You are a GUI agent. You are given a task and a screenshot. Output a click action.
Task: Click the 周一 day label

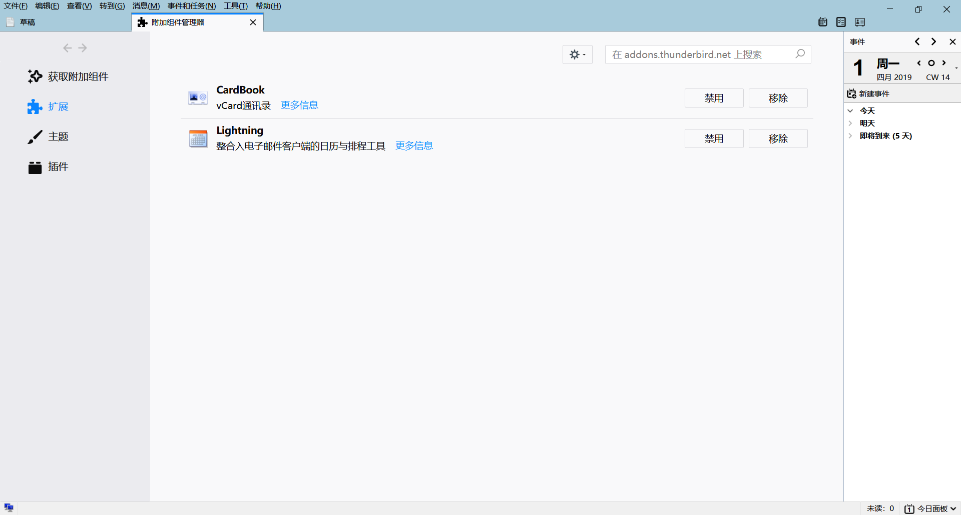tap(888, 63)
